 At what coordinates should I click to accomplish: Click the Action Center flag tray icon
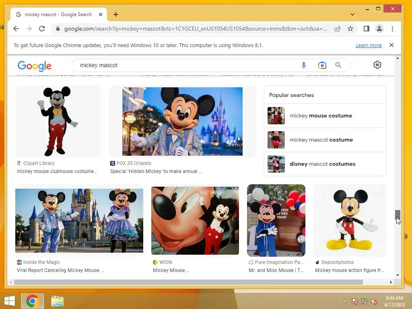[355, 301]
